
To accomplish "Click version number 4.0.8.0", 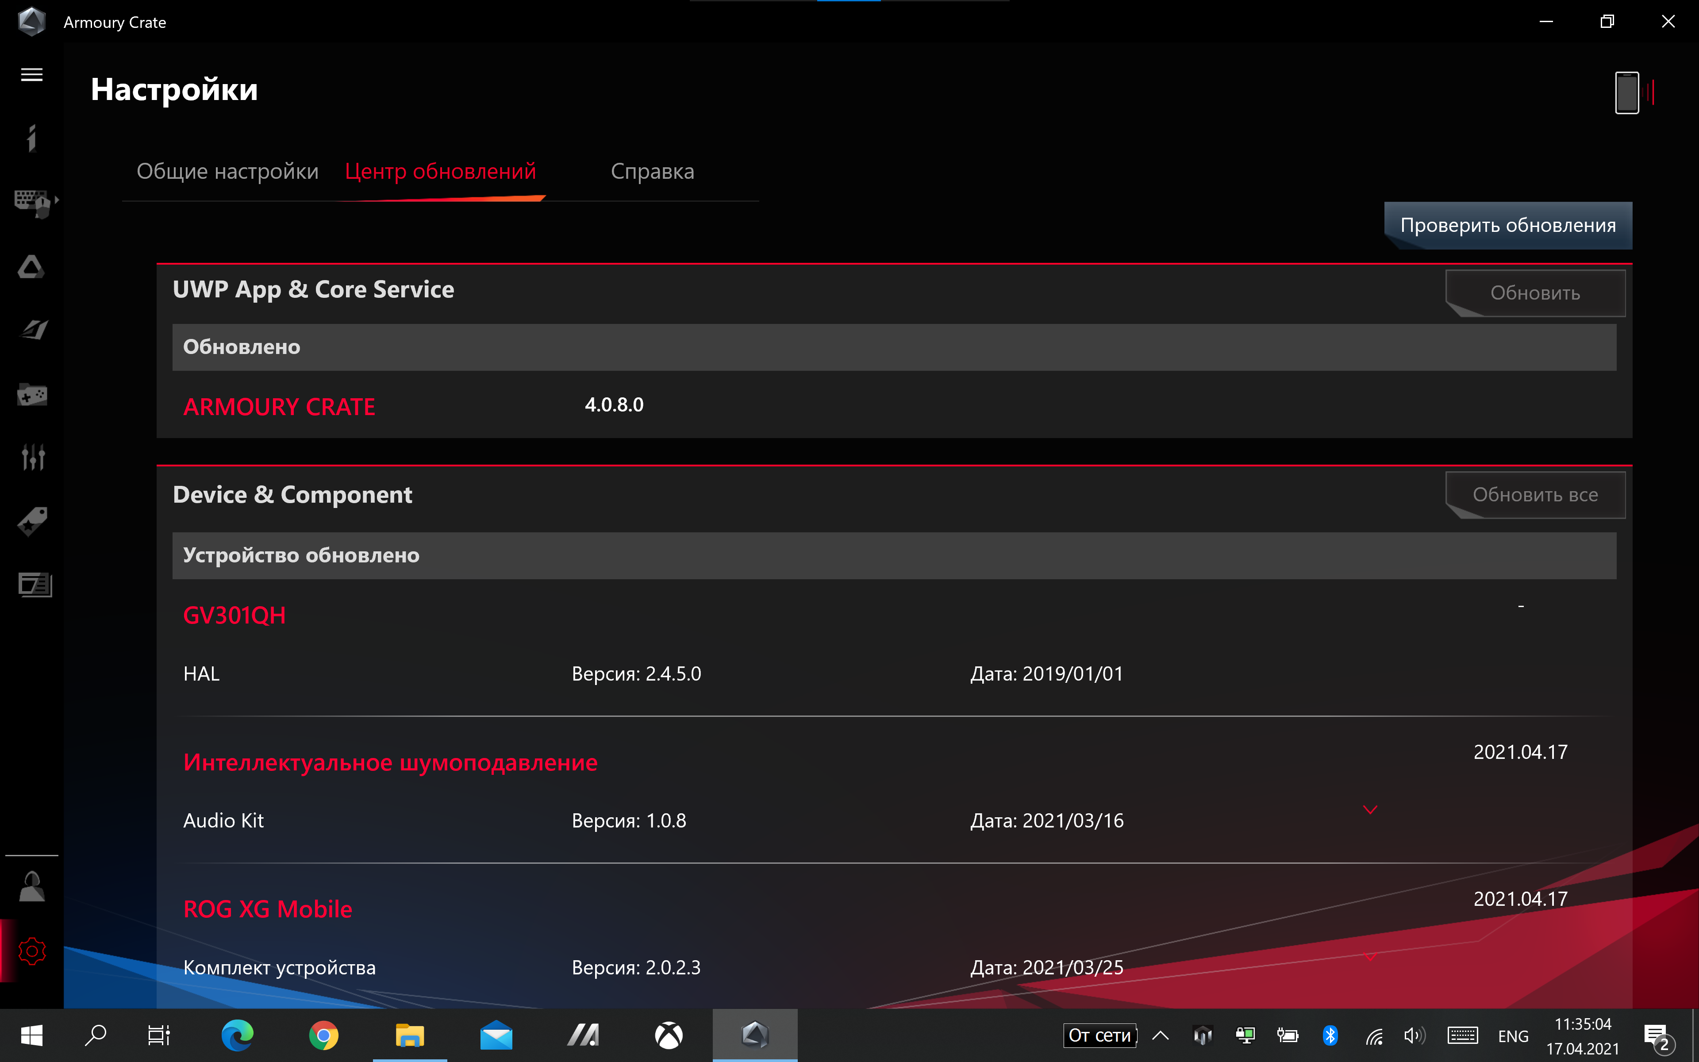I will click(x=614, y=404).
